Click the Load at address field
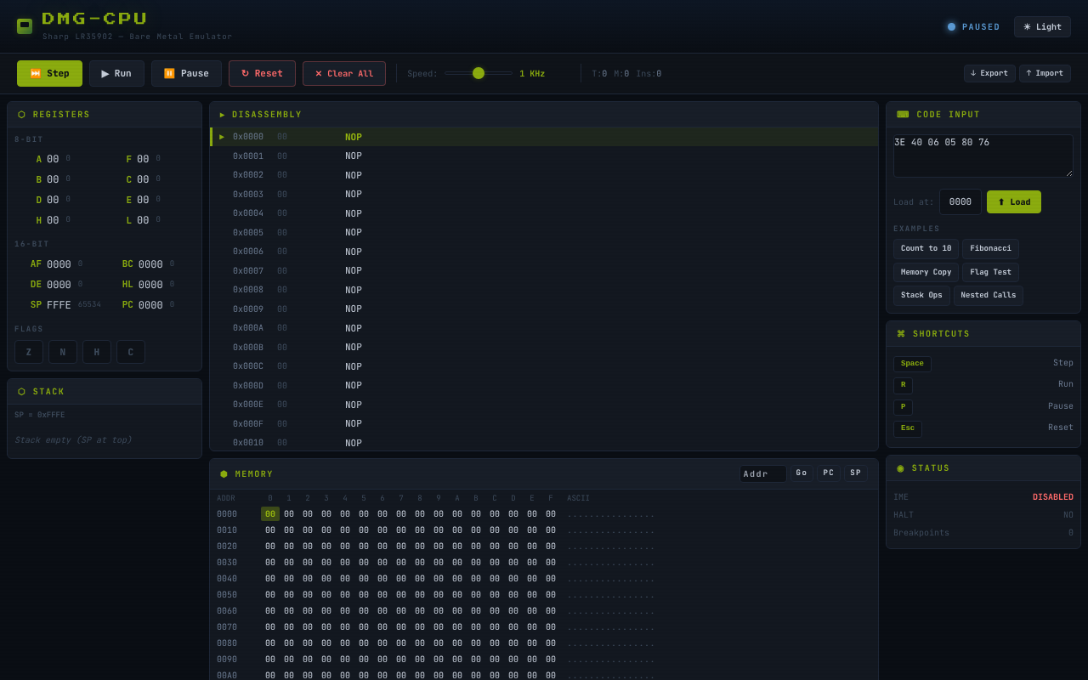 pyautogui.click(x=960, y=202)
